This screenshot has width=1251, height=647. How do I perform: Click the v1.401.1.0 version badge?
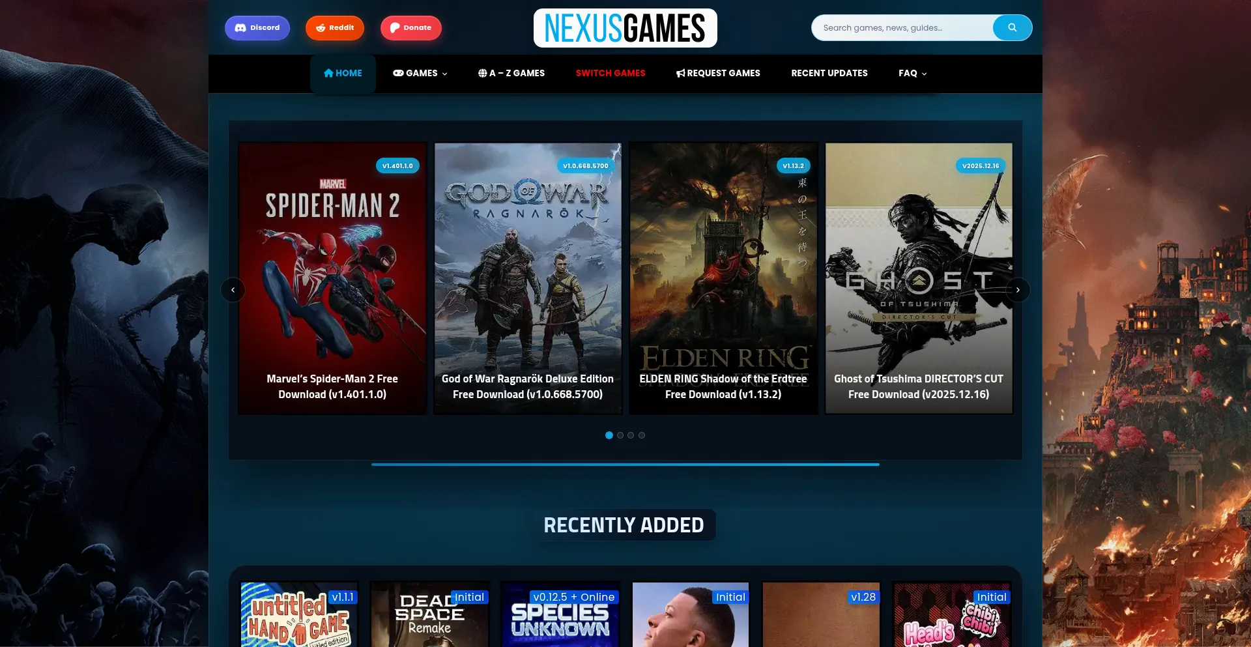tap(397, 166)
